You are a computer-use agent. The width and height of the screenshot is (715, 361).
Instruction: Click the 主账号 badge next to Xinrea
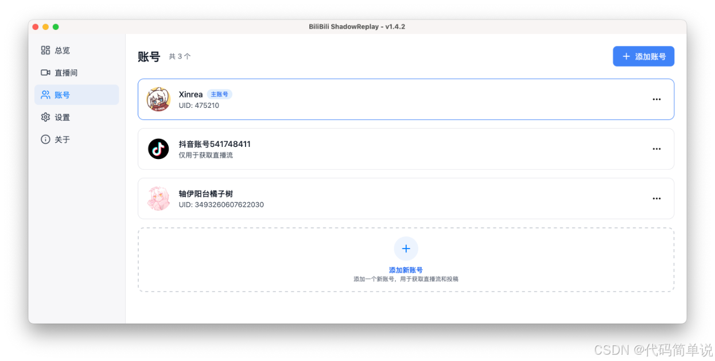(219, 94)
